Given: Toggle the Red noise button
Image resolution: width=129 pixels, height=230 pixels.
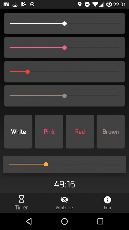Looking at the screenshot, I should pyautogui.click(x=80, y=132).
